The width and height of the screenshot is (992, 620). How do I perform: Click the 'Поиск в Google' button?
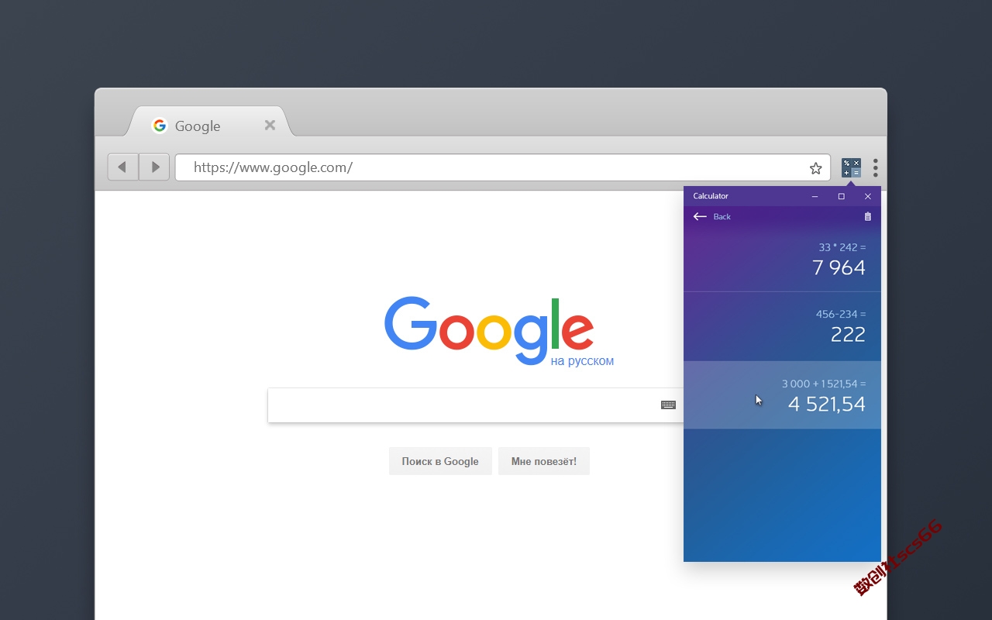click(440, 461)
